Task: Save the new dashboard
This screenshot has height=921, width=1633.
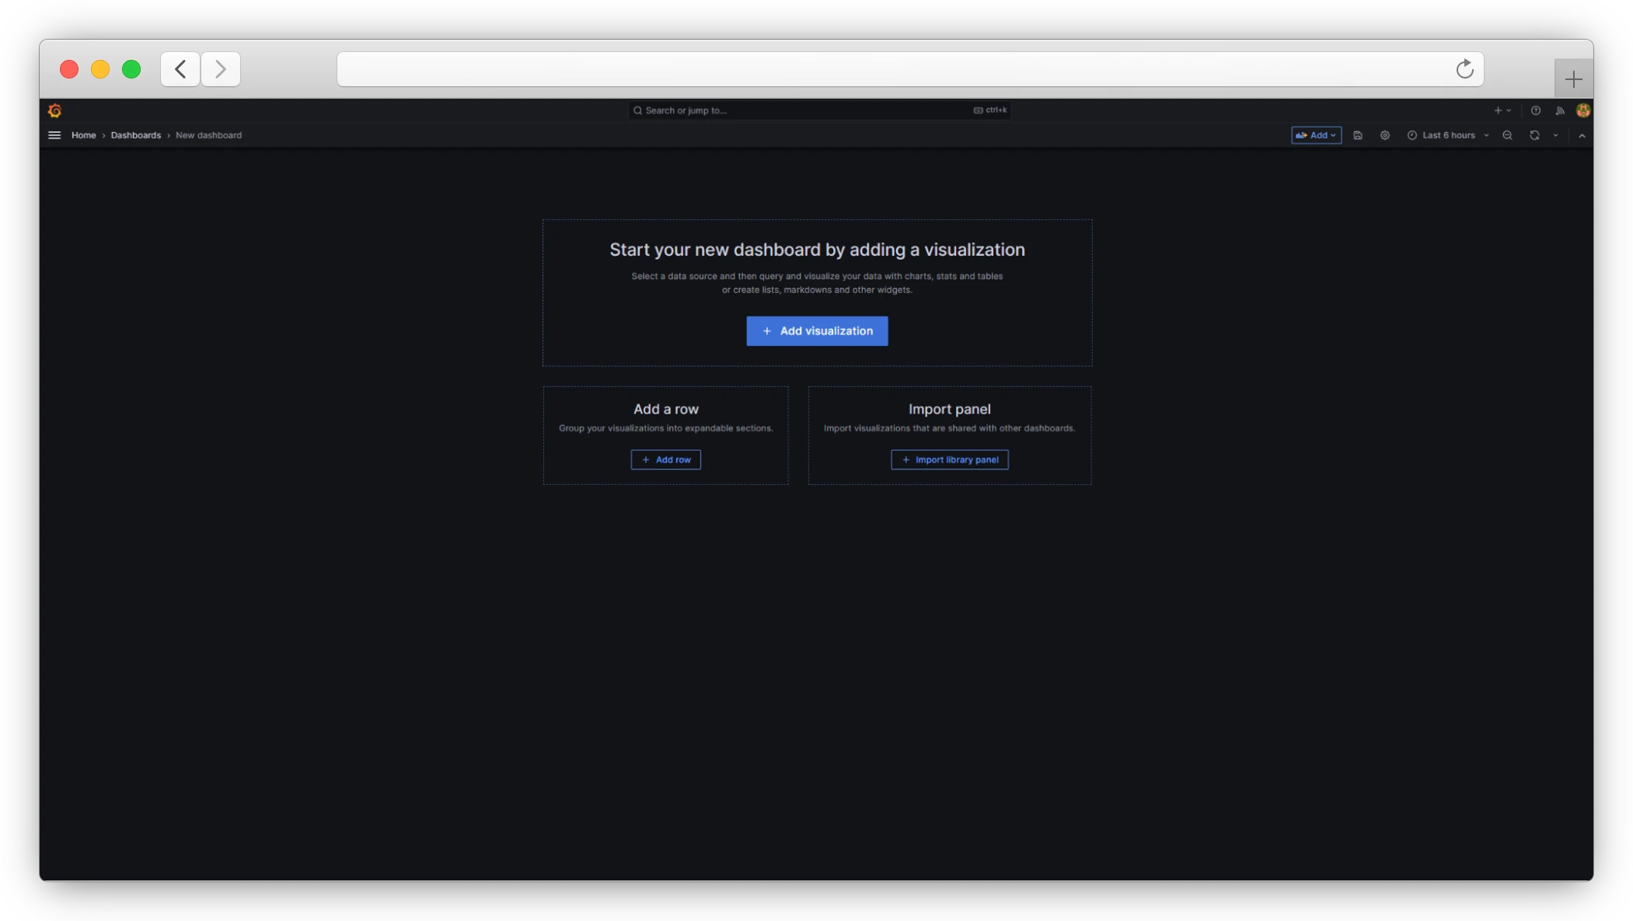Action: click(x=1358, y=135)
